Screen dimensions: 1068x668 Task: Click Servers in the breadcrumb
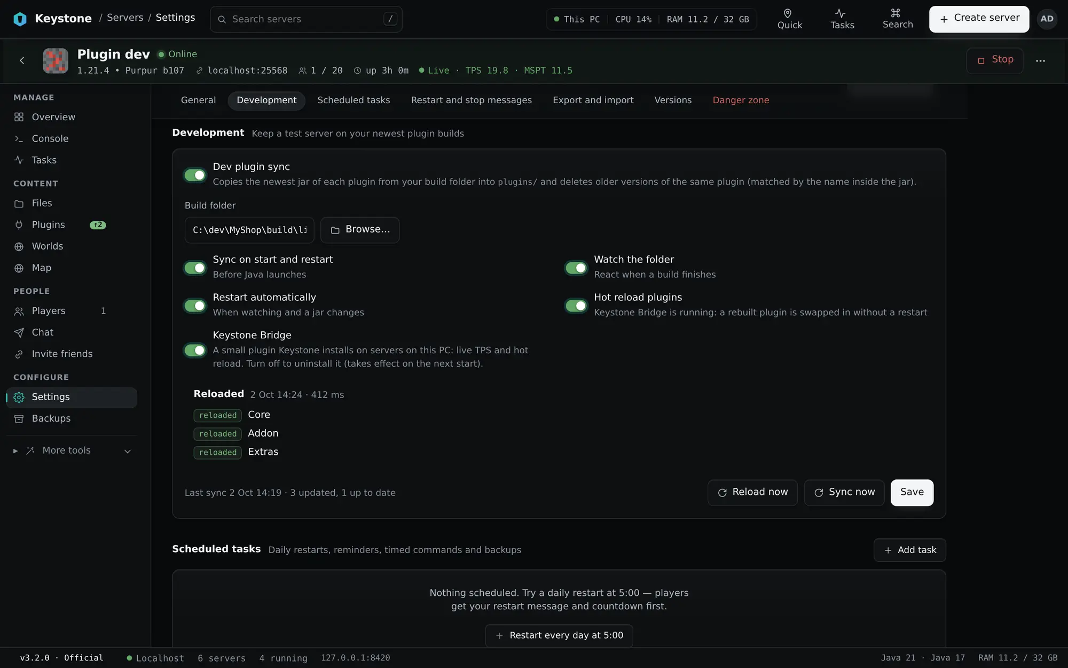point(125,18)
